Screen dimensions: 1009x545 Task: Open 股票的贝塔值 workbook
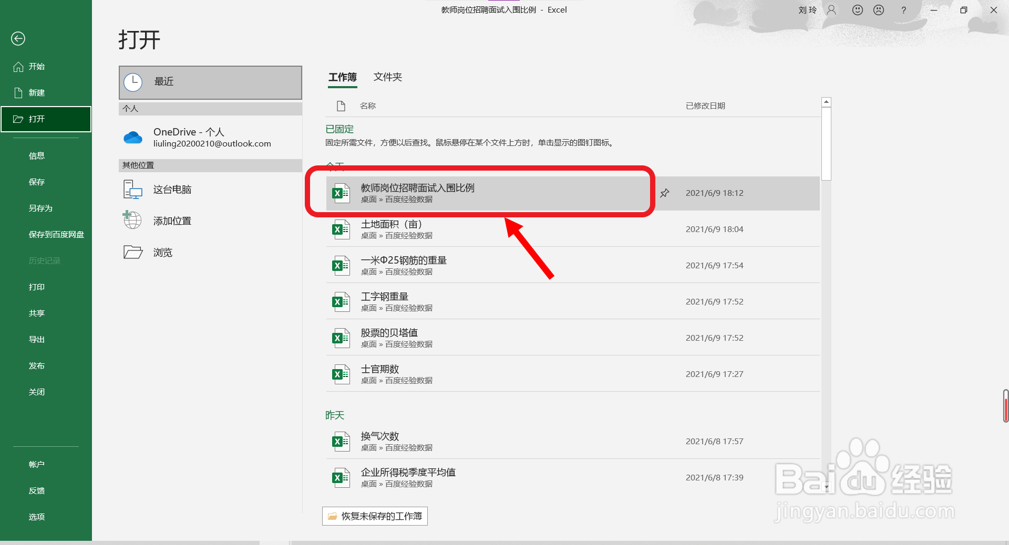click(573, 338)
